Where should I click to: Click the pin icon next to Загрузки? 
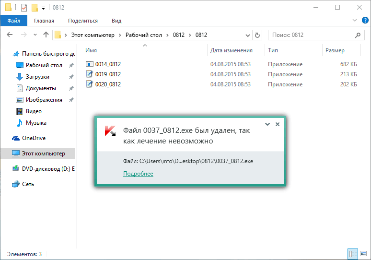71,77
